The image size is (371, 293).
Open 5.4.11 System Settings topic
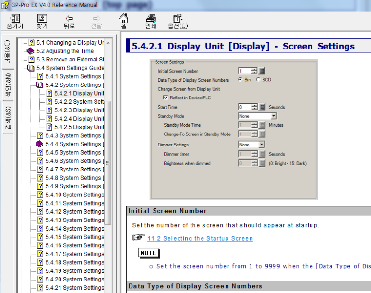74,203
